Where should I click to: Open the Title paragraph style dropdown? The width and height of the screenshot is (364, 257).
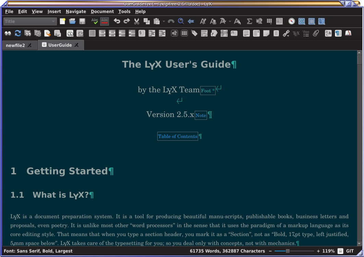click(30, 21)
